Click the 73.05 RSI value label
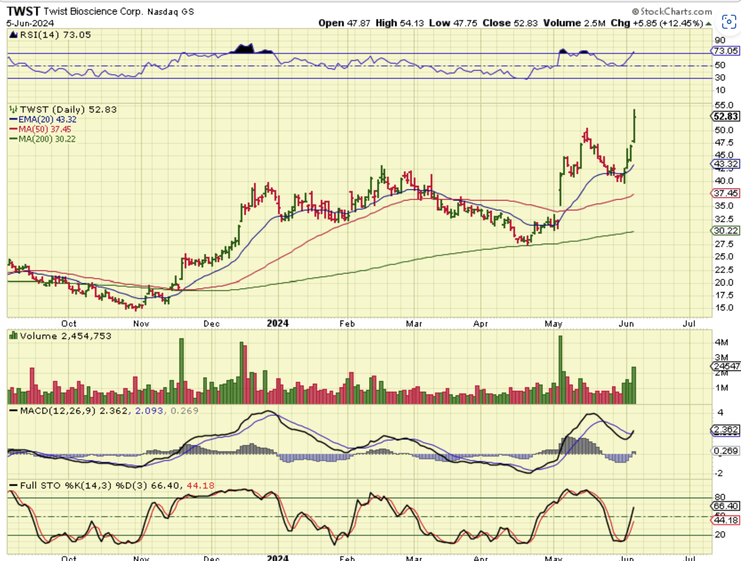This screenshot has width=741, height=561. (726, 51)
